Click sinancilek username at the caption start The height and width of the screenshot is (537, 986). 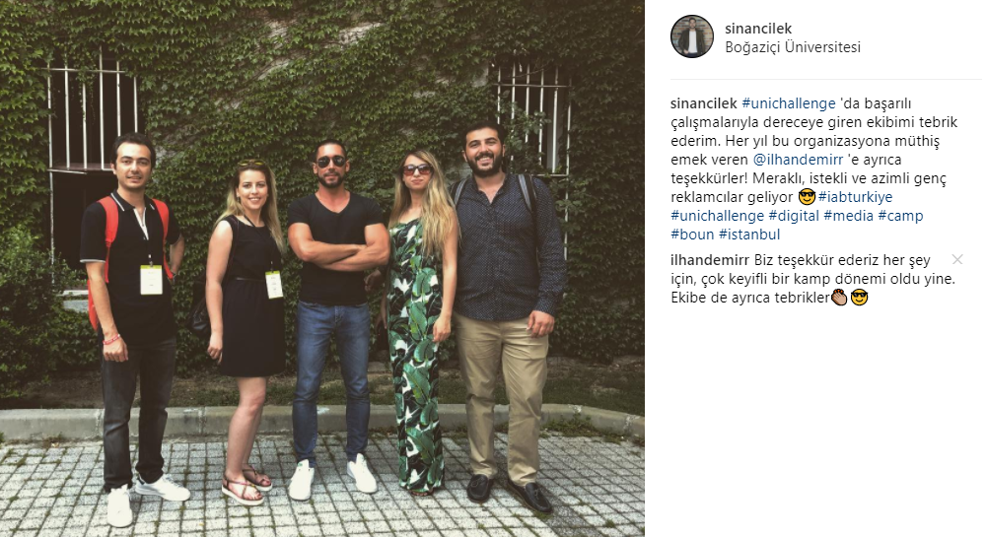coord(704,103)
